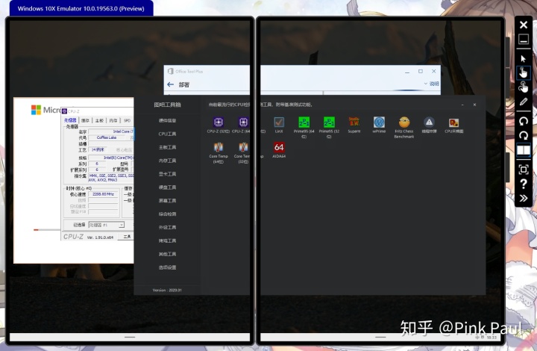
Task: Click Coffee Lake codename field
Action: [x=106, y=137]
